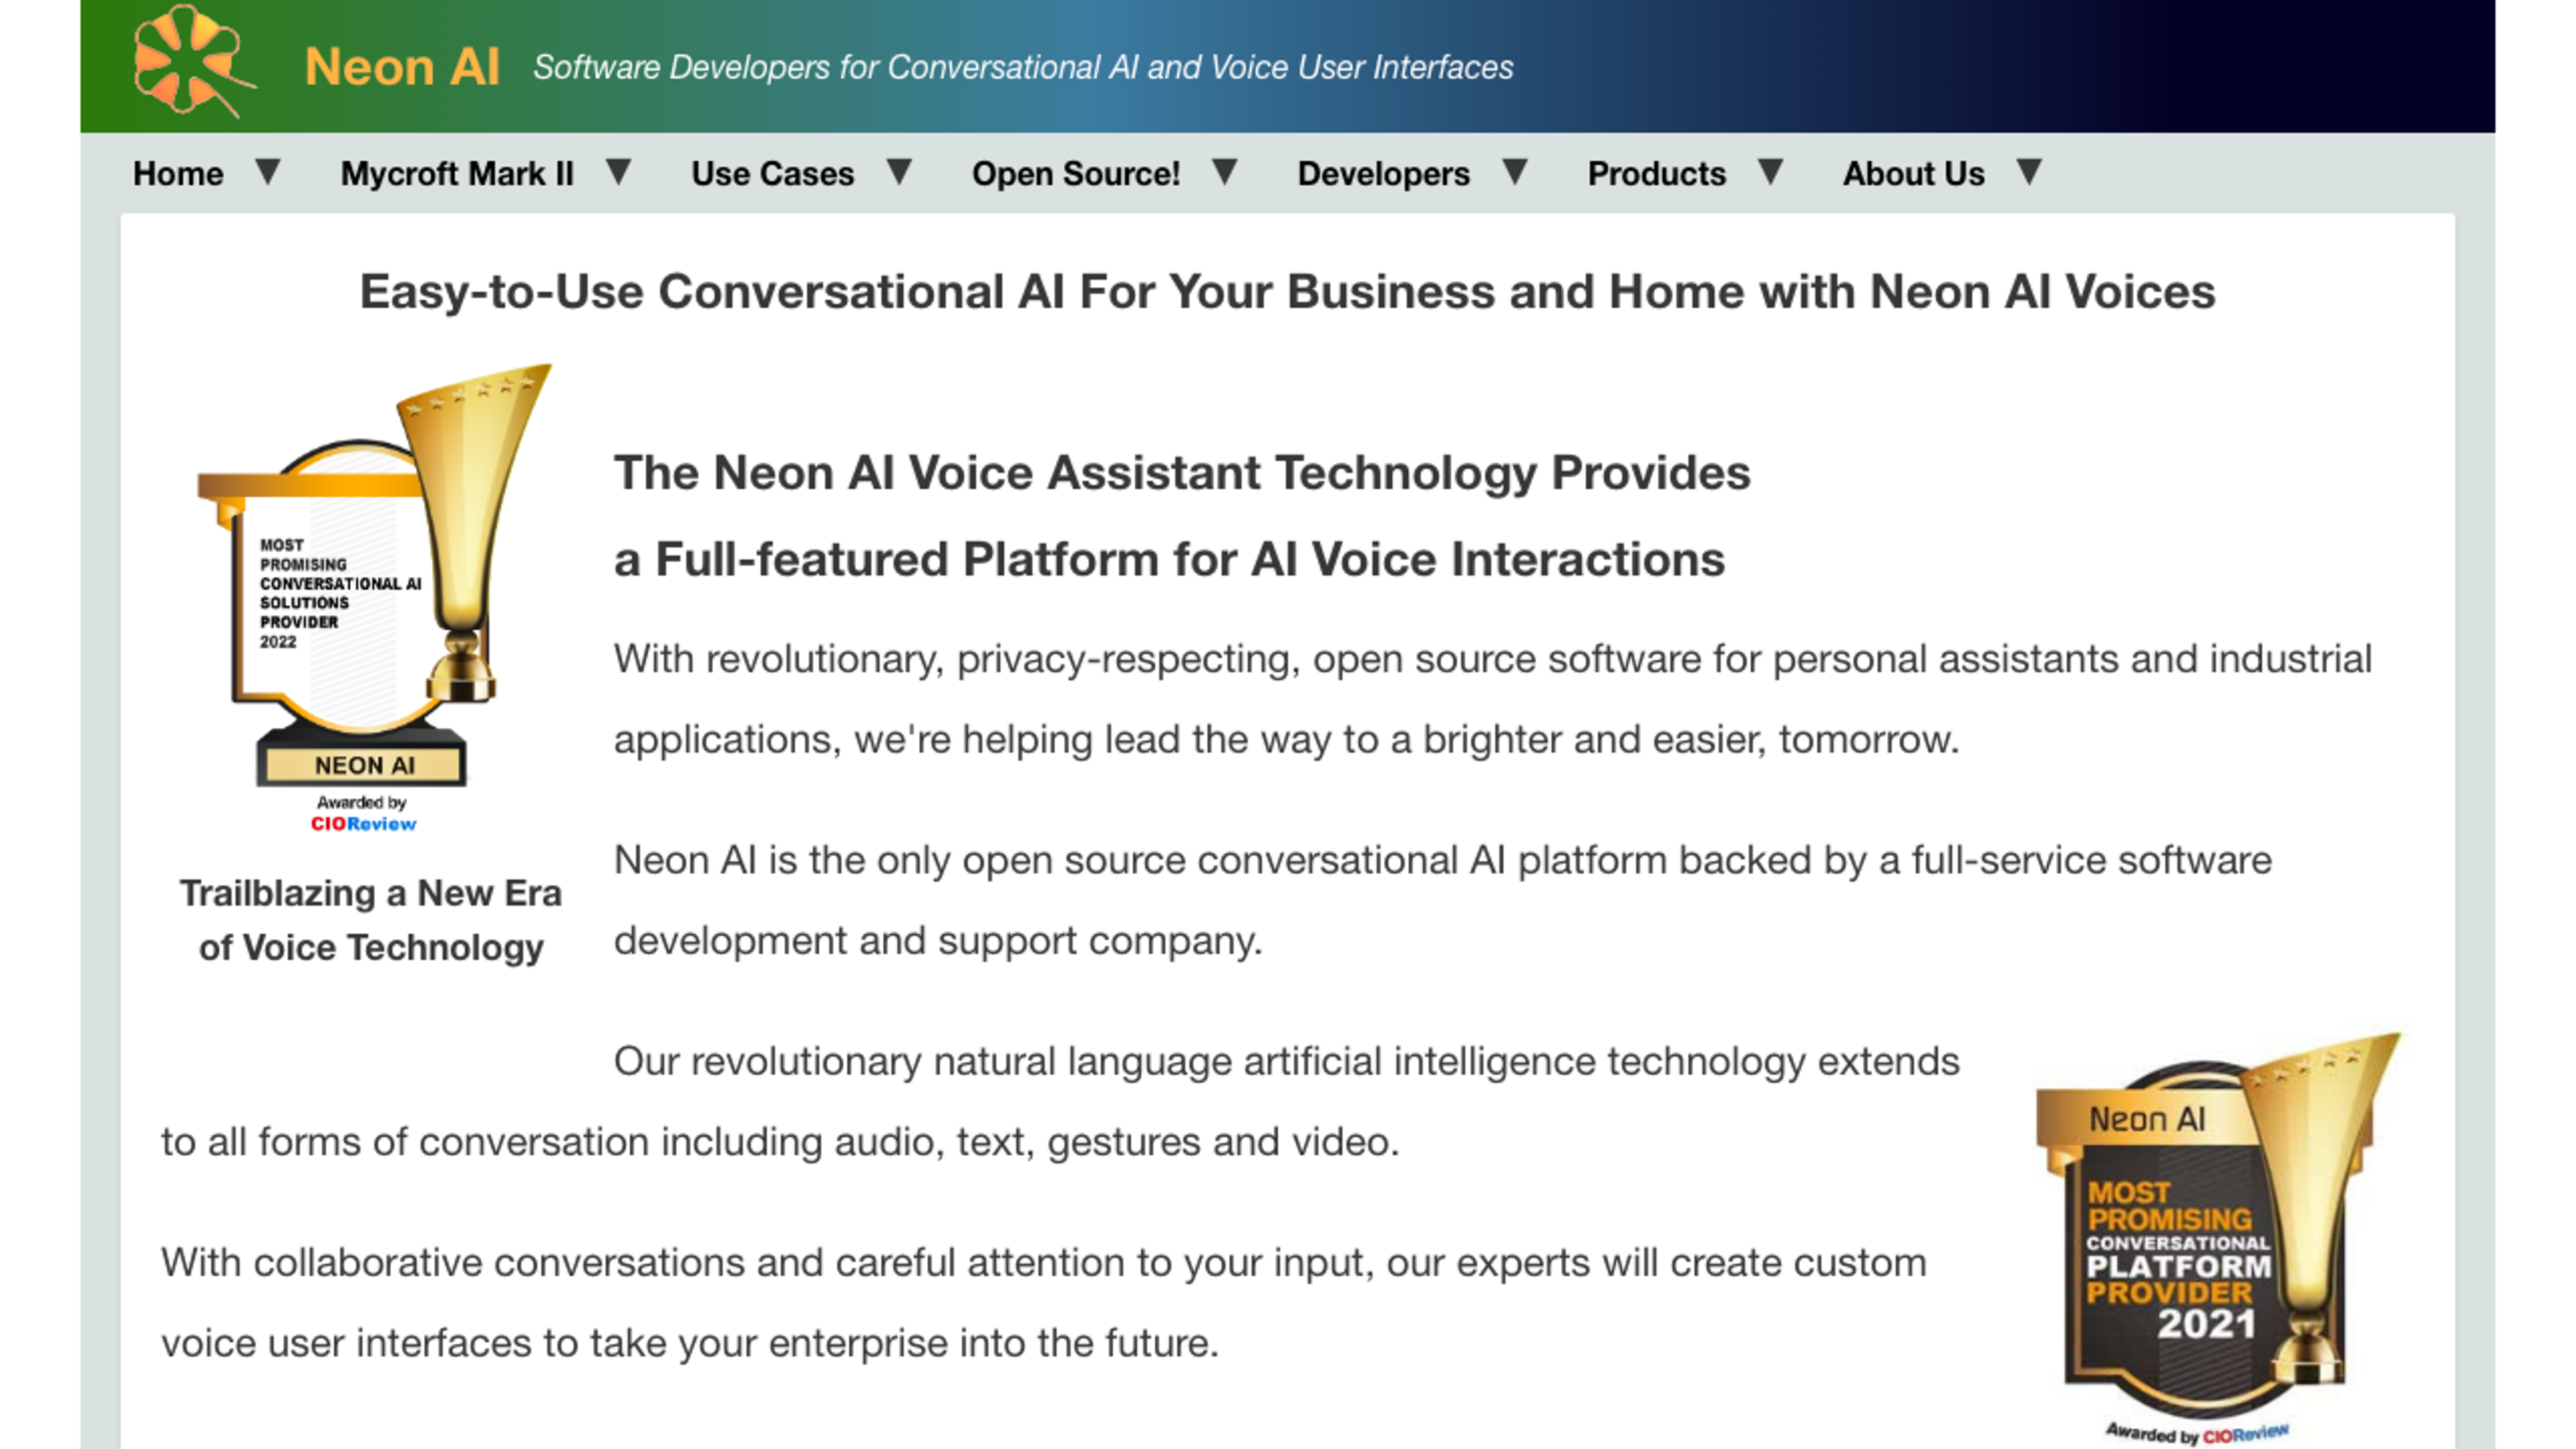Click the Easy-to-Use Conversational AI page heading
Image resolution: width=2576 pixels, height=1449 pixels.
pos(1287,292)
